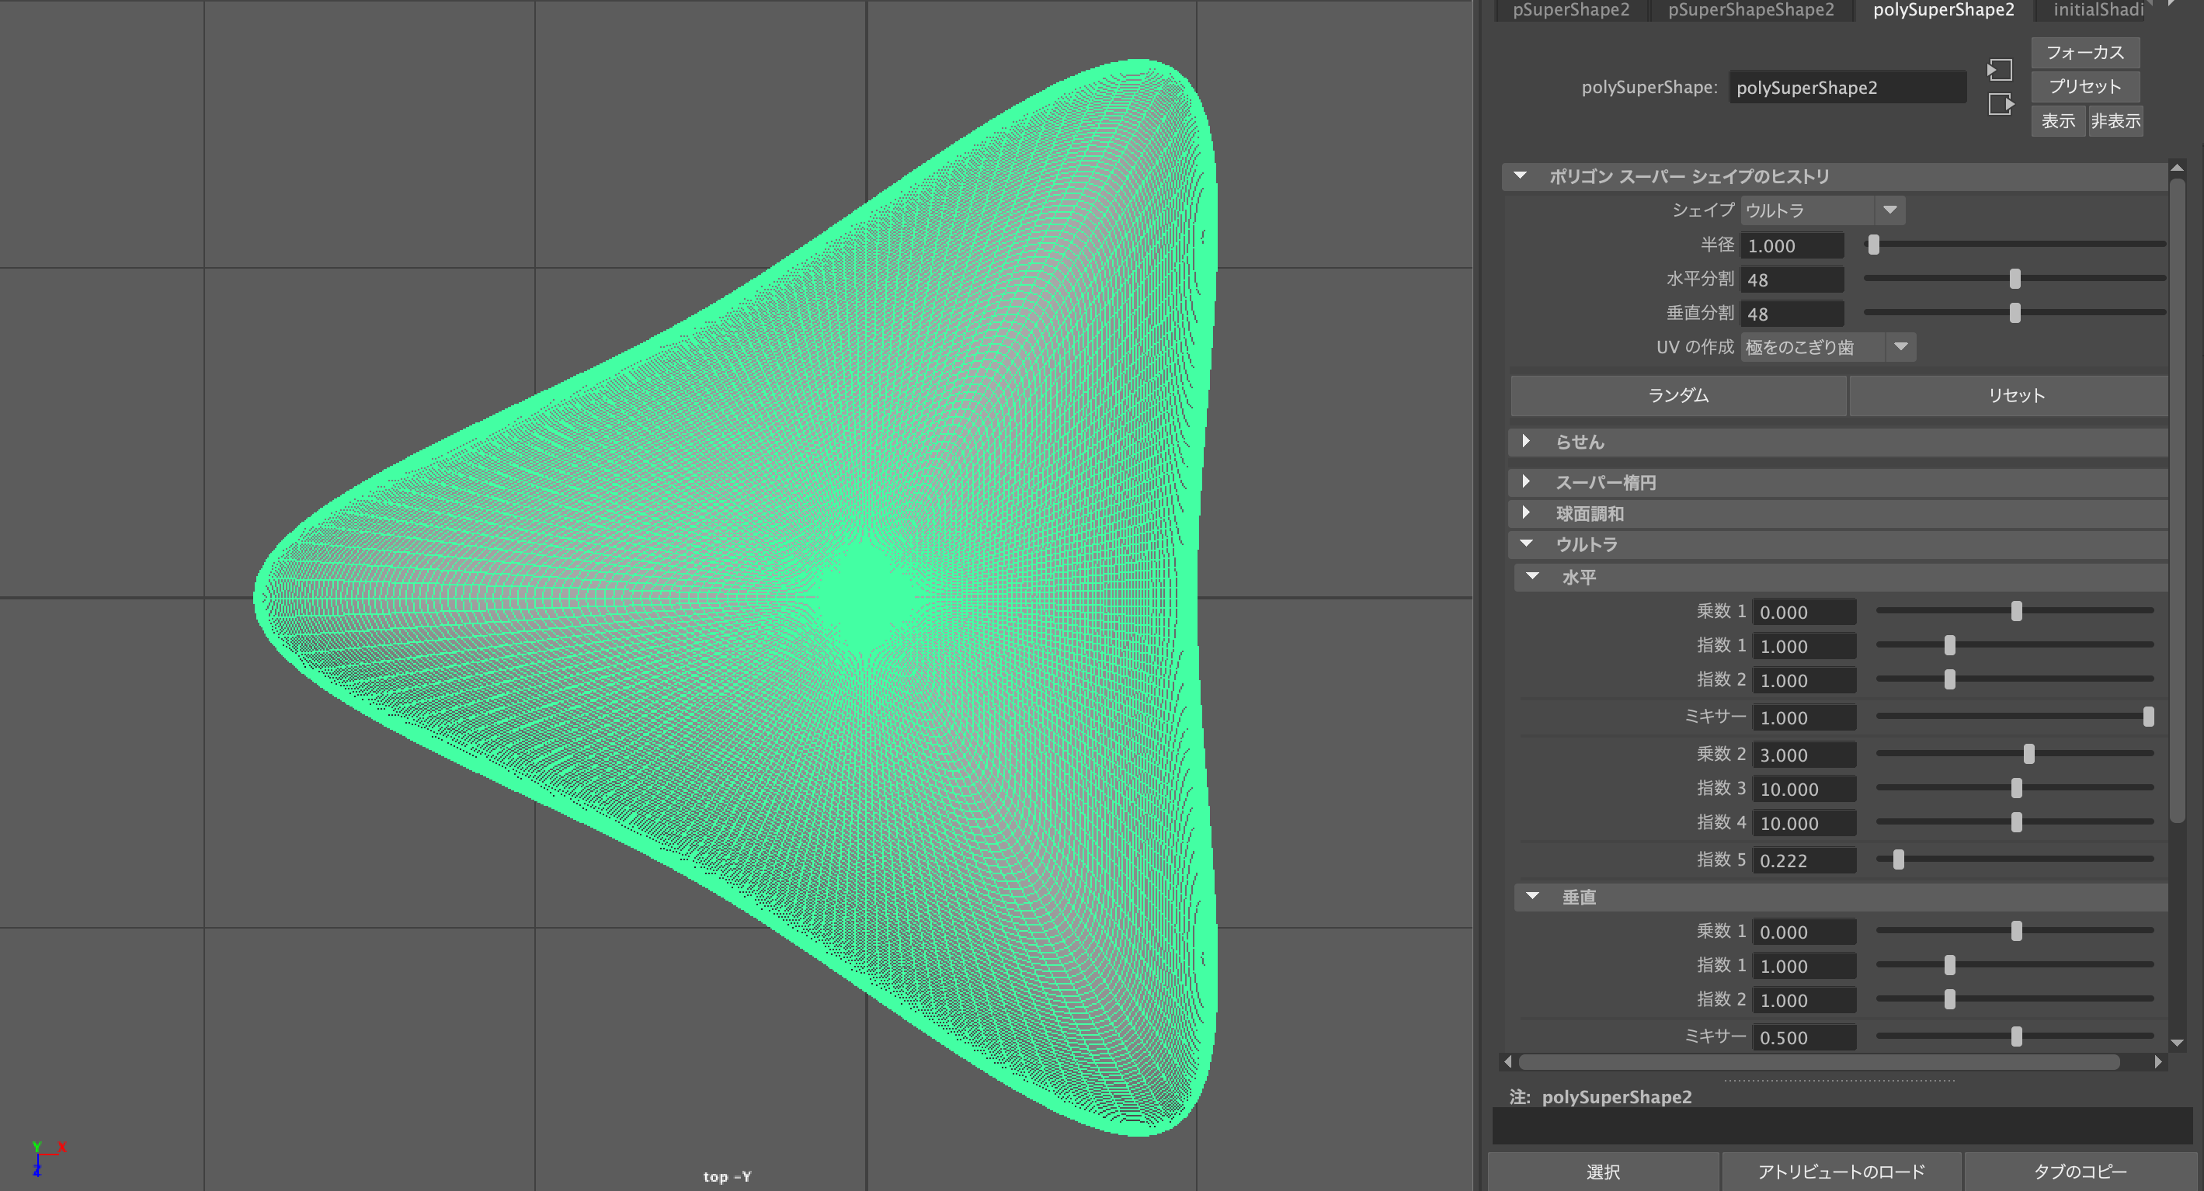Click the ランダム button
2204x1191 pixels.
pos(1677,395)
